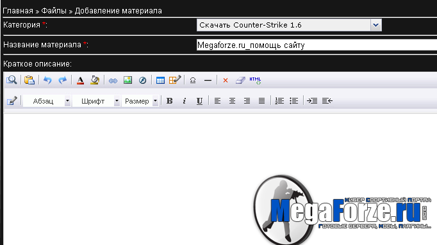The width and height of the screenshot is (437, 245).
Task: Insert a bulleted list
Action: pos(294,100)
